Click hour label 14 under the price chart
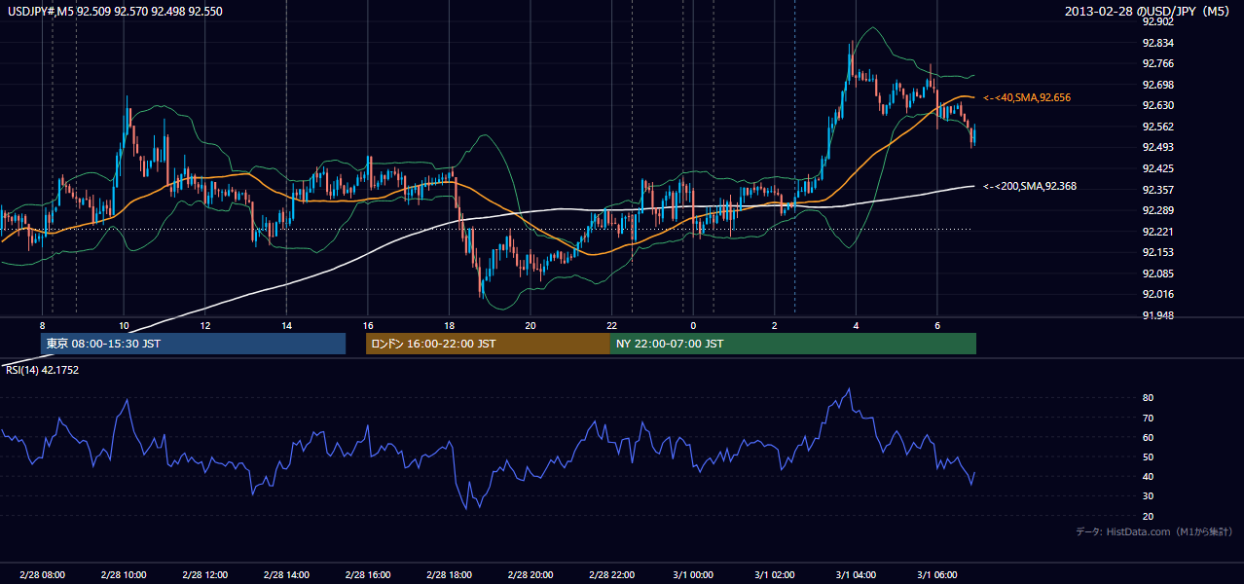Screen dimensions: 1244x584 click(x=286, y=325)
